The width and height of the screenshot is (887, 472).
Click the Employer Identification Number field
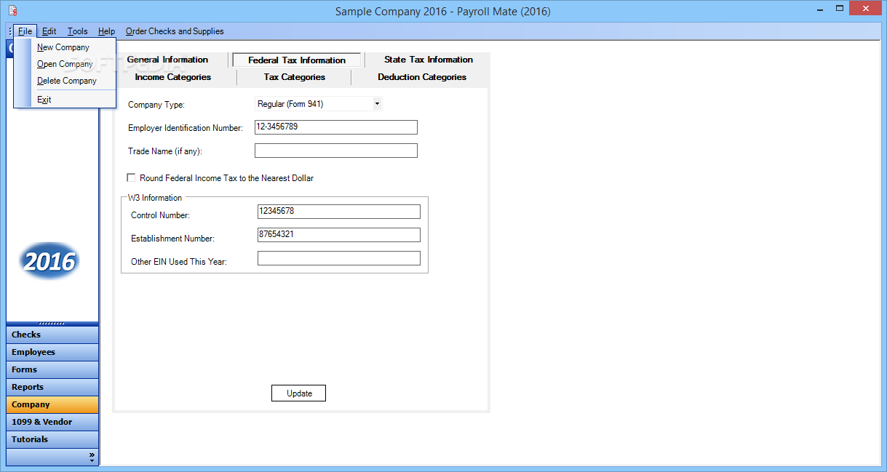336,127
